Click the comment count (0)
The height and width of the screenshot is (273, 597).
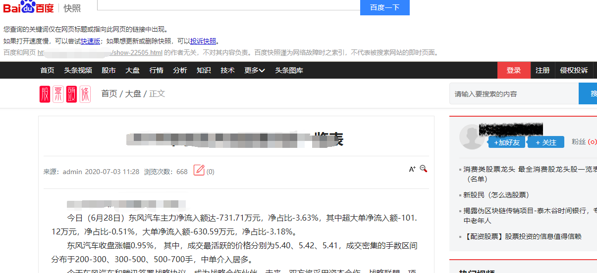coord(211,172)
